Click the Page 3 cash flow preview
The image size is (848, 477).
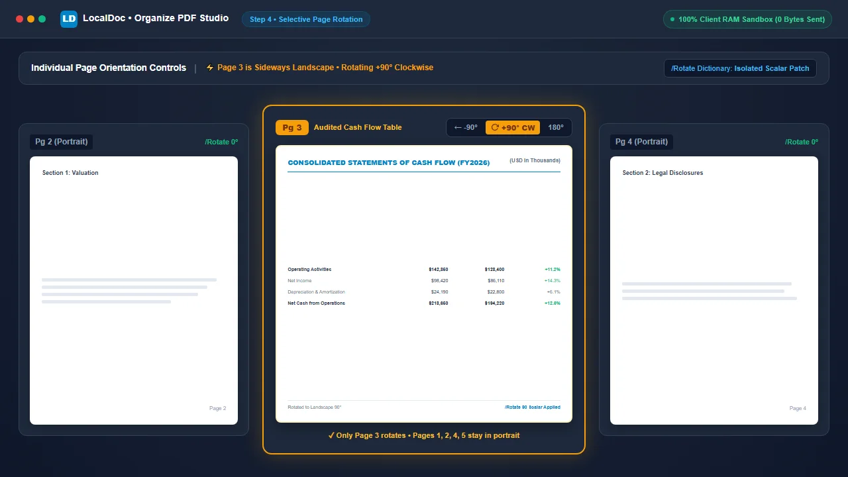pyautogui.click(x=424, y=284)
